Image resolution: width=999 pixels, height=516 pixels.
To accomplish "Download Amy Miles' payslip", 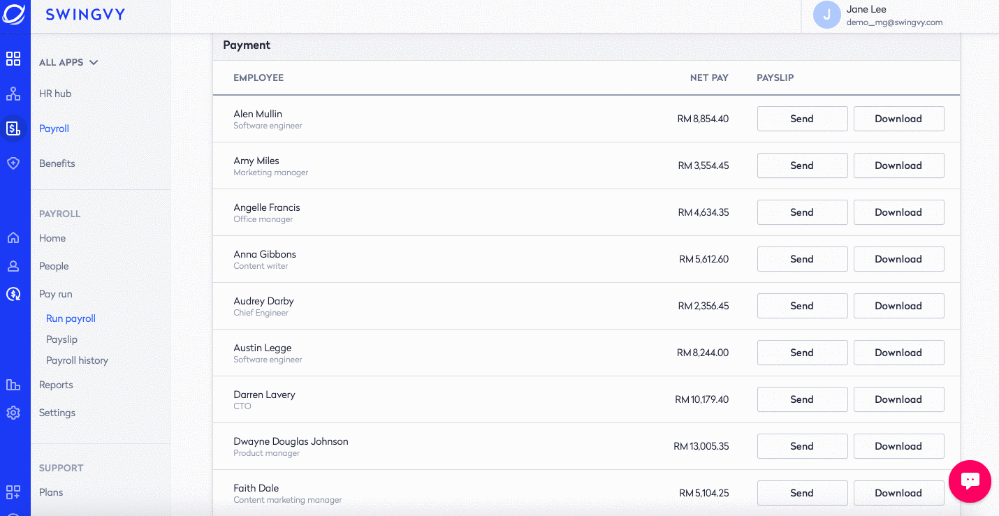I will (898, 165).
